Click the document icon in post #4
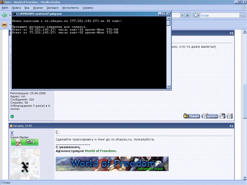This screenshot has width=247, height=185. click(x=58, y=132)
